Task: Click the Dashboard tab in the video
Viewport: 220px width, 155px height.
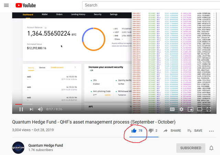Action: 28,14
